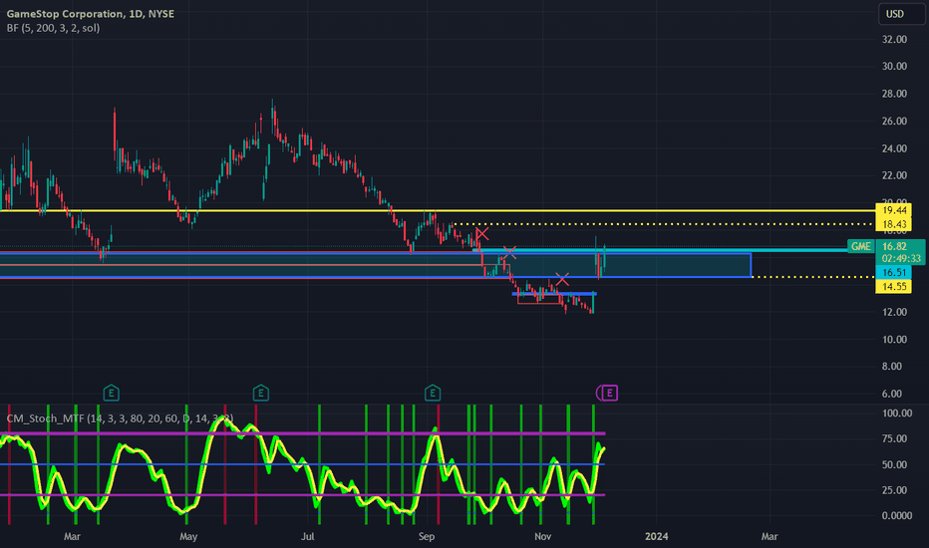This screenshot has height=548, width=929.
Task: Click the May date axis label
Action: (188, 536)
